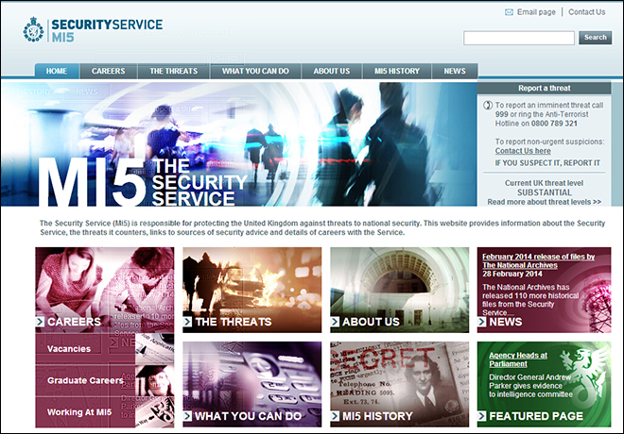Open the Contact Us header link

click(586, 12)
